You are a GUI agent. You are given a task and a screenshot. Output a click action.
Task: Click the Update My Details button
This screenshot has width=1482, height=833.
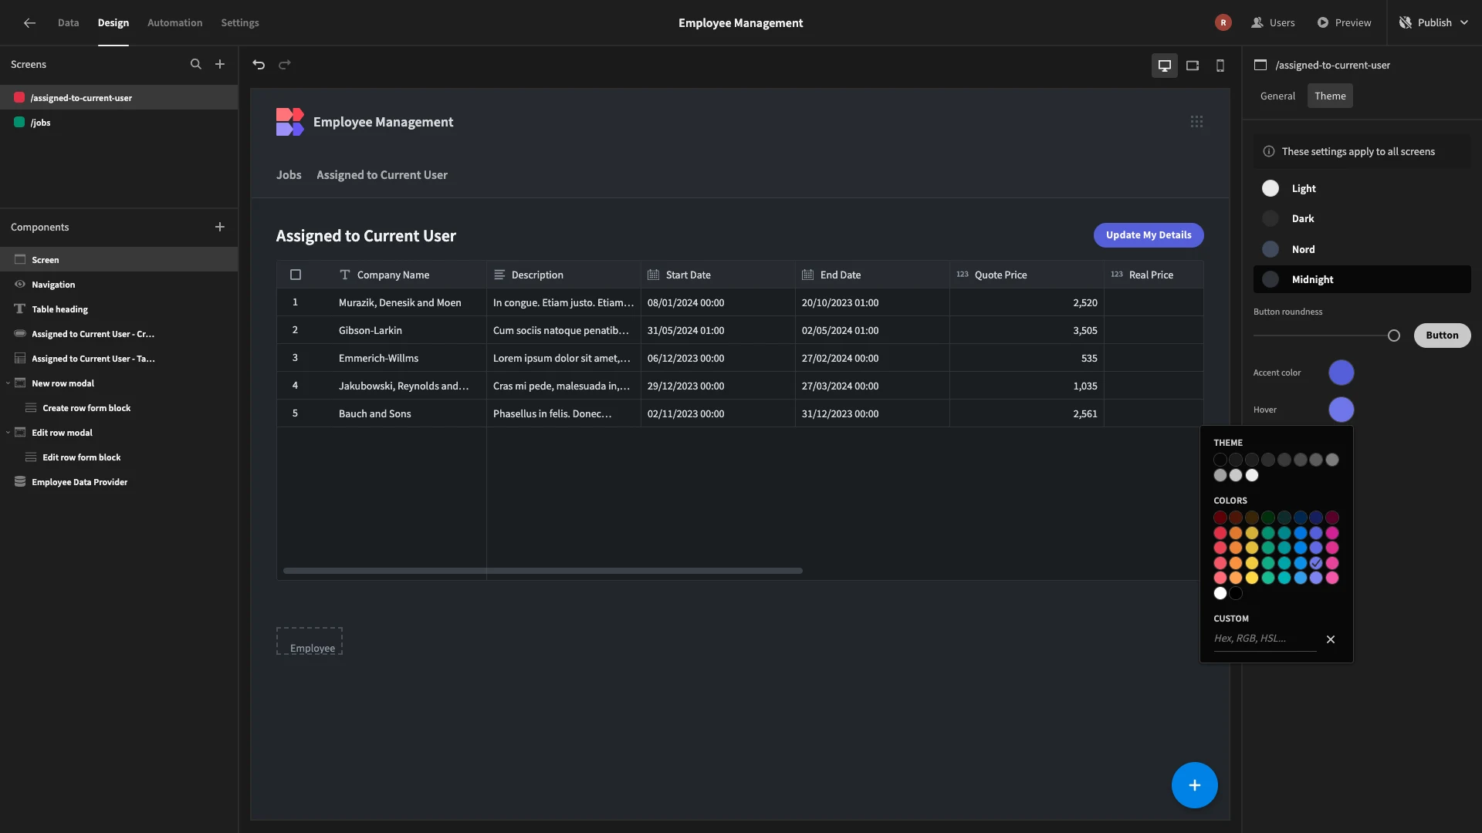[x=1149, y=235]
